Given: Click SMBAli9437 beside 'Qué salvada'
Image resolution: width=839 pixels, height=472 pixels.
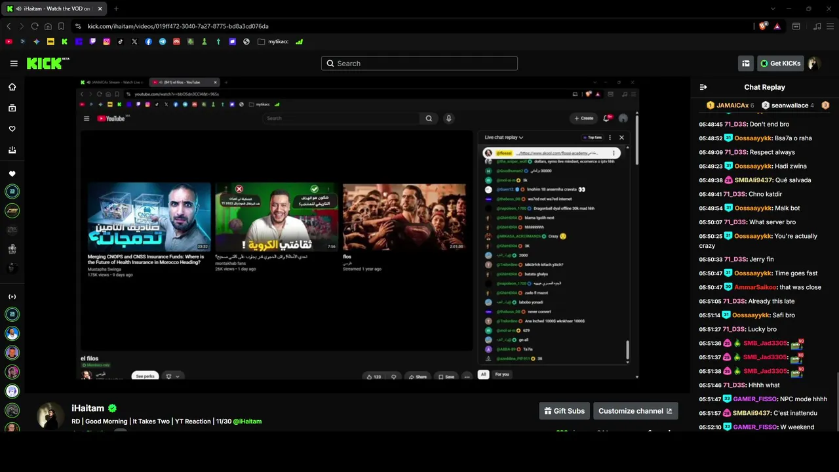Looking at the screenshot, I should (x=752, y=180).
